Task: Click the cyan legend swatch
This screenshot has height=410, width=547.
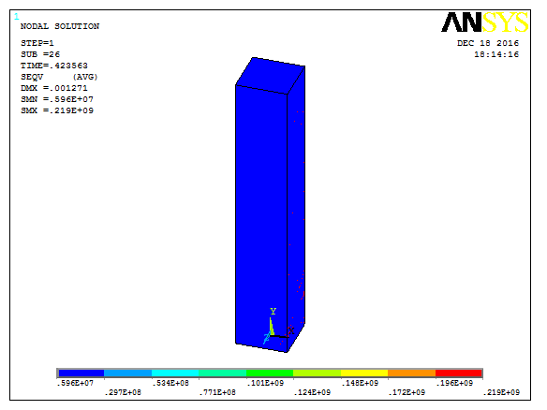Action: pos(175,373)
